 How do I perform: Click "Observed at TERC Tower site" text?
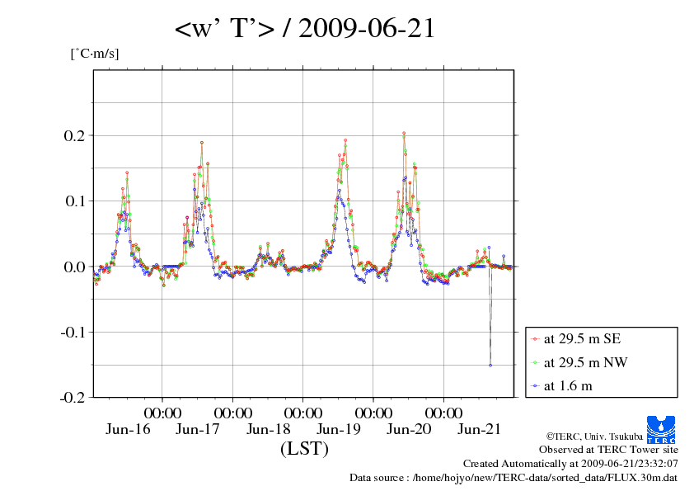click(x=608, y=450)
